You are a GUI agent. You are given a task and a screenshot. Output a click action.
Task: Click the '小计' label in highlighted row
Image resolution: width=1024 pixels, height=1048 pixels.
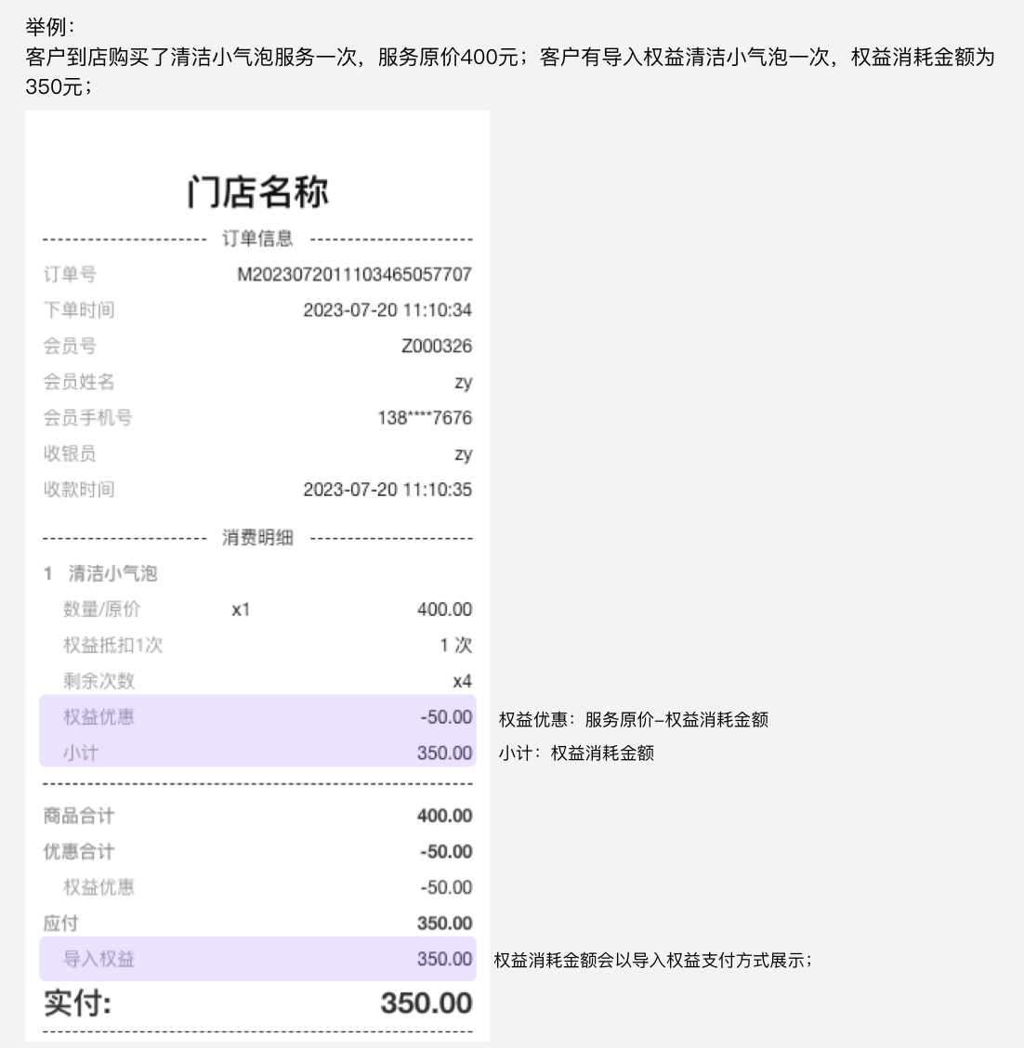pyautogui.click(x=81, y=753)
